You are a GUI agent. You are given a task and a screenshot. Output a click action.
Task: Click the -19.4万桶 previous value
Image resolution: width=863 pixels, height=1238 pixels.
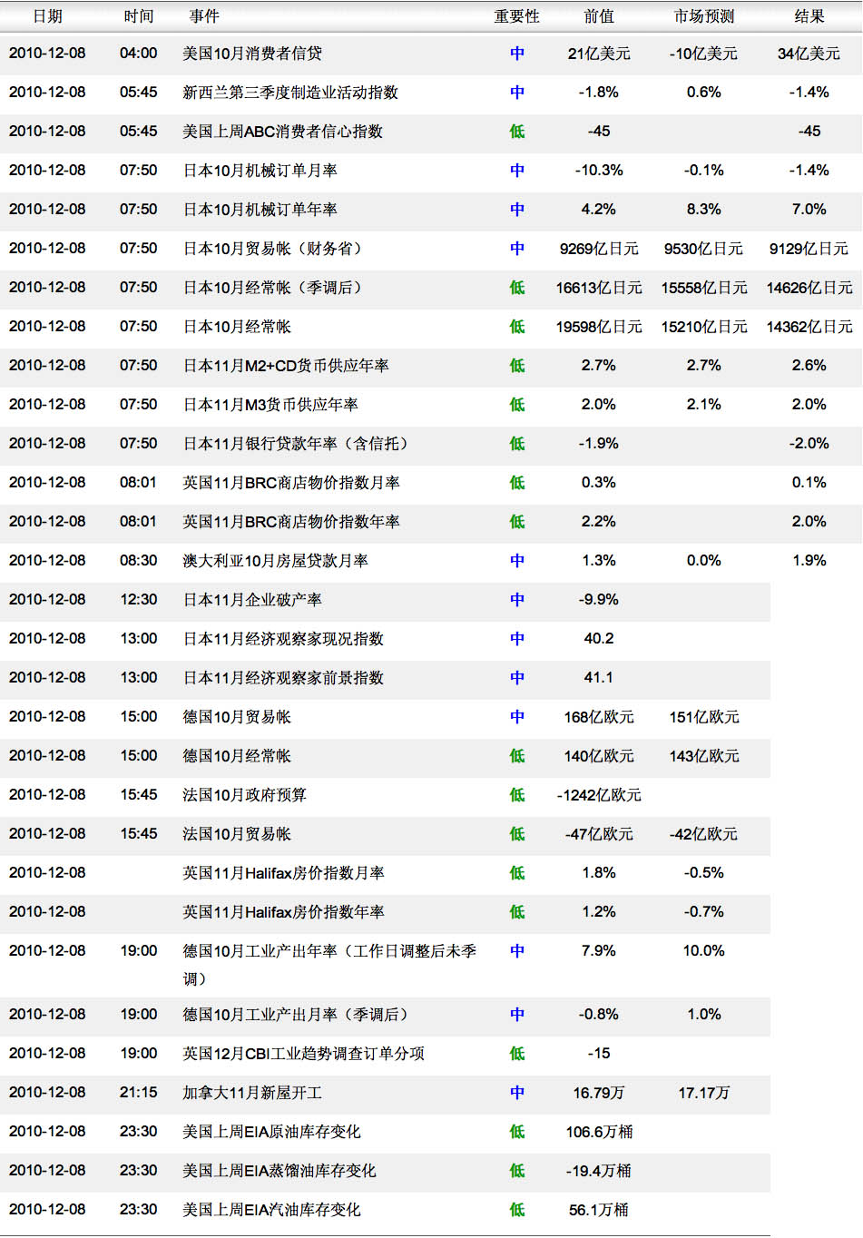[599, 1171]
